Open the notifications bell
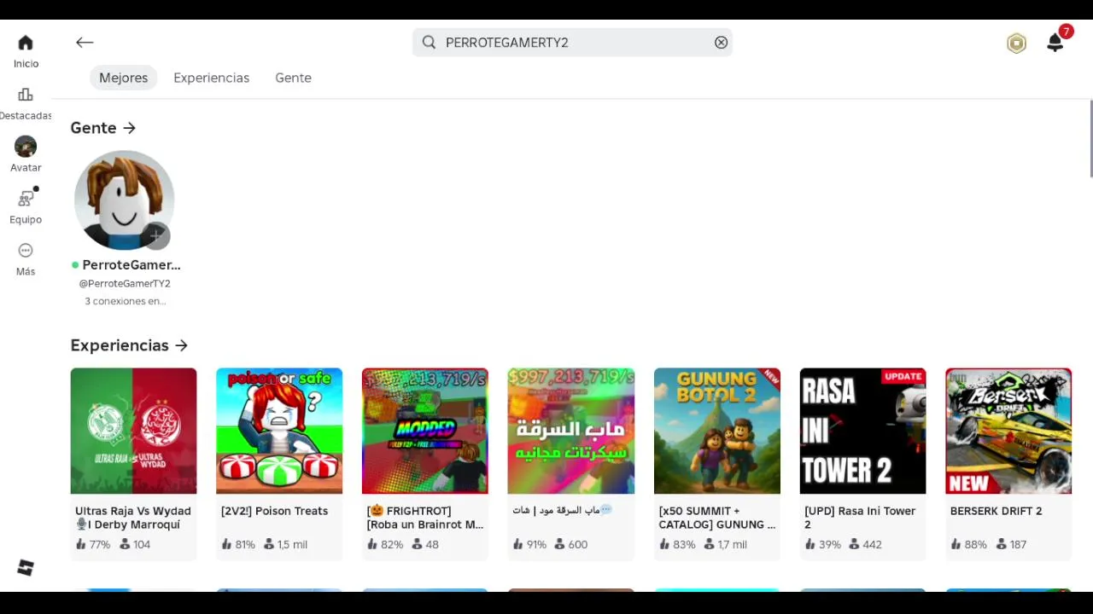This screenshot has height=614, width=1093. point(1055,43)
